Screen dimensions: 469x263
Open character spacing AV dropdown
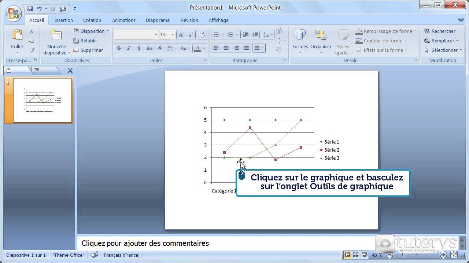[171, 48]
